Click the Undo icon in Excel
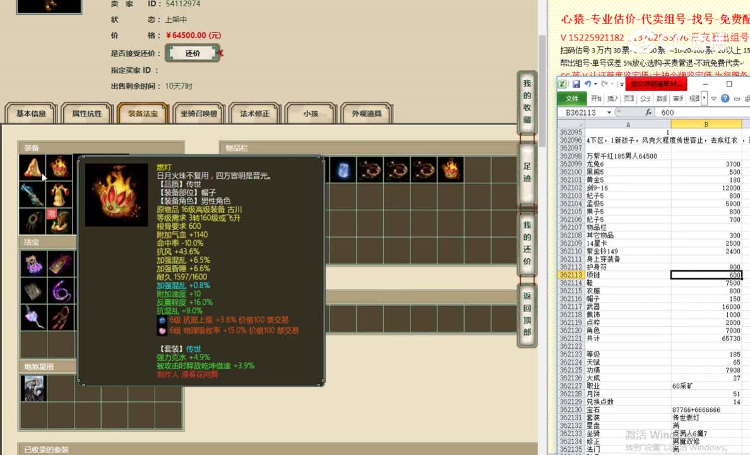750x455 pixels. 586,85
